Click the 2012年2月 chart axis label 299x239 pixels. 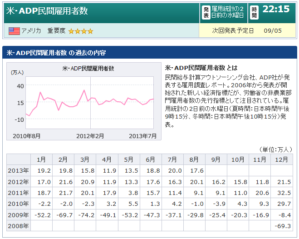pyautogui.click(x=90, y=136)
